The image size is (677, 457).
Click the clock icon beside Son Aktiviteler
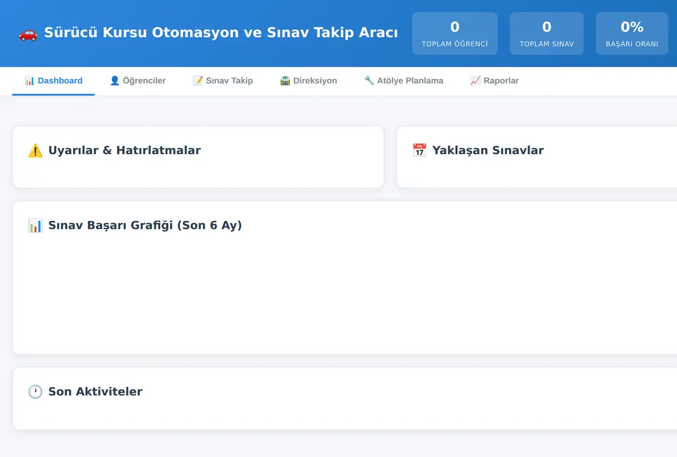(x=35, y=392)
